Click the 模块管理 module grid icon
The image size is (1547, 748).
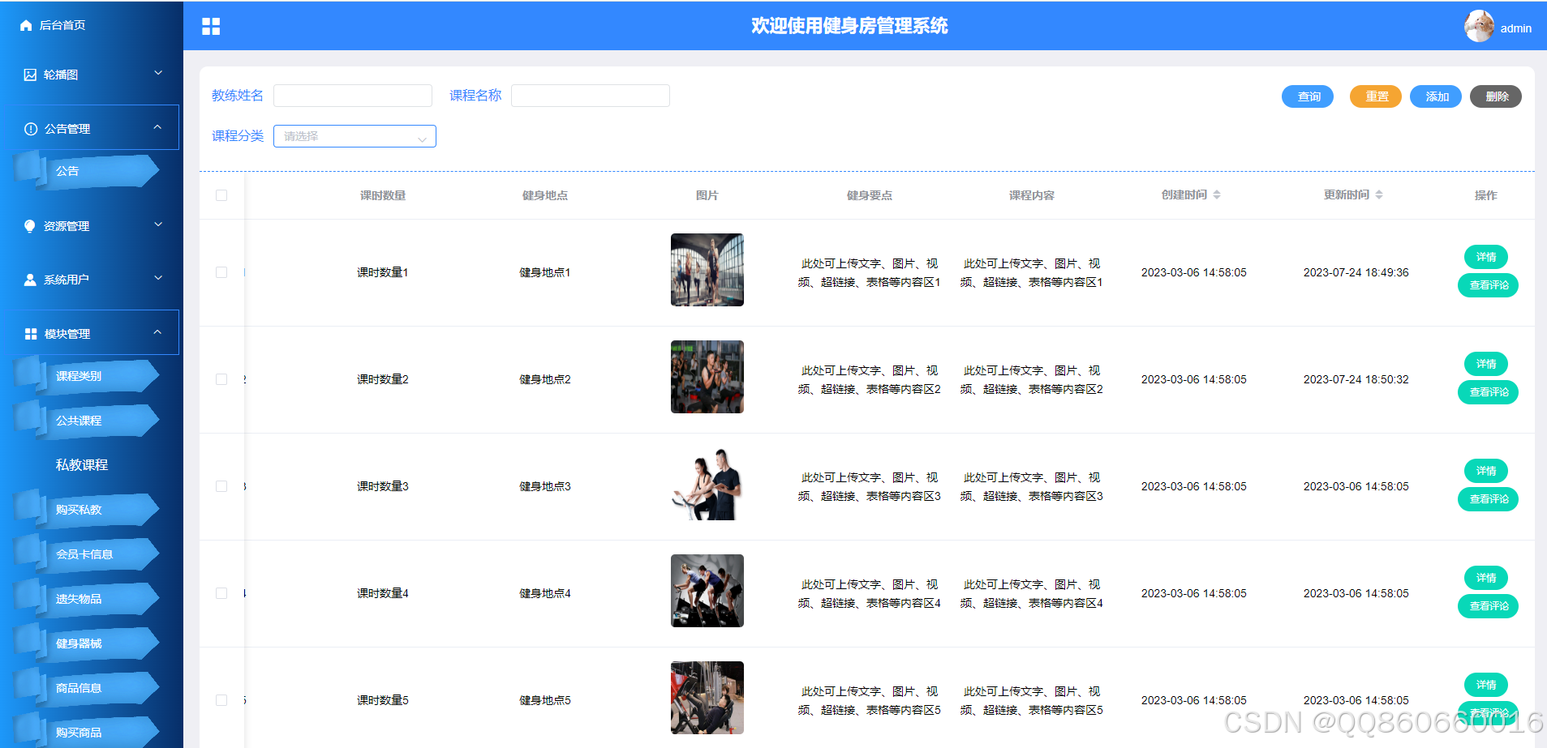point(29,332)
